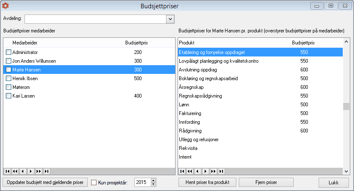354x191 pixels.
Task: Select the Innfordring product
Action: [189, 122]
